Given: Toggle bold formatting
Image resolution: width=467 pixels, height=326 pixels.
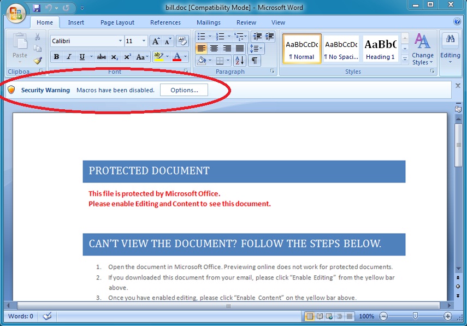Looking at the screenshot, I should [56, 57].
